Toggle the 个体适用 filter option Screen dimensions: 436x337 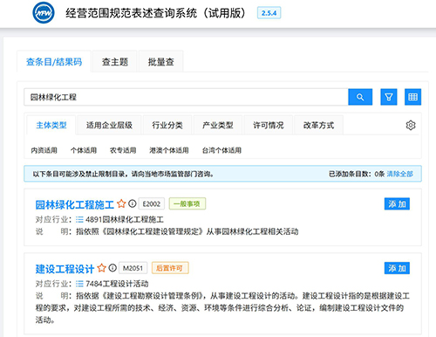tap(84, 150)
